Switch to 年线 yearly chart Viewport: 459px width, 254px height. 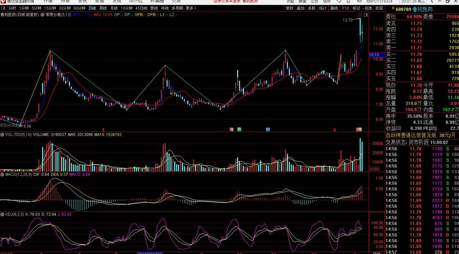165,8
